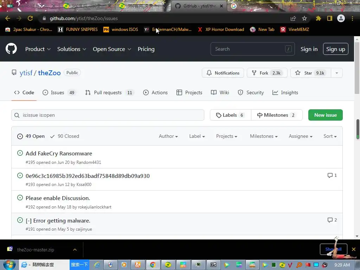Open Add FakeCry Ransomware issue
The width and height of the screenshot is (360, 270).
point(59,153)
